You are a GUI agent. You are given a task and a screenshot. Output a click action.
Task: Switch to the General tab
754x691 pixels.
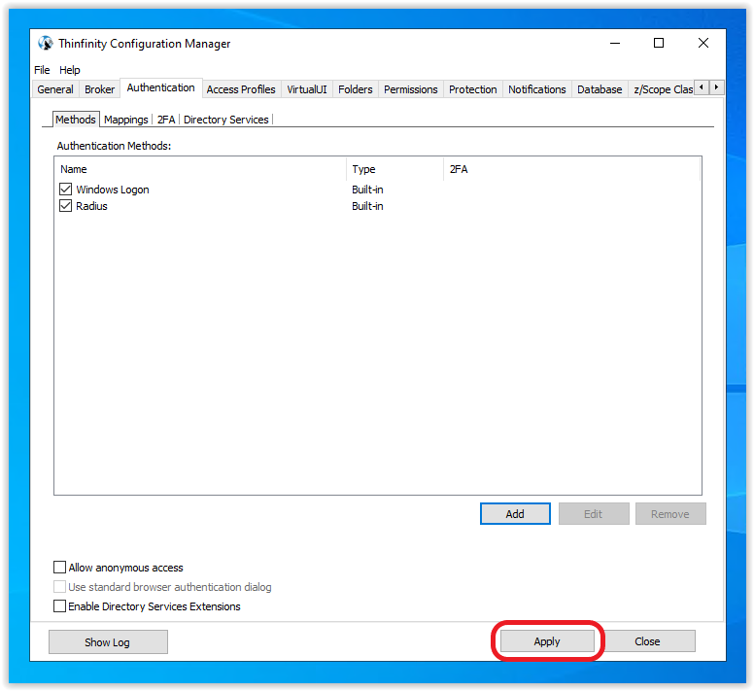(x=55, y=89)
